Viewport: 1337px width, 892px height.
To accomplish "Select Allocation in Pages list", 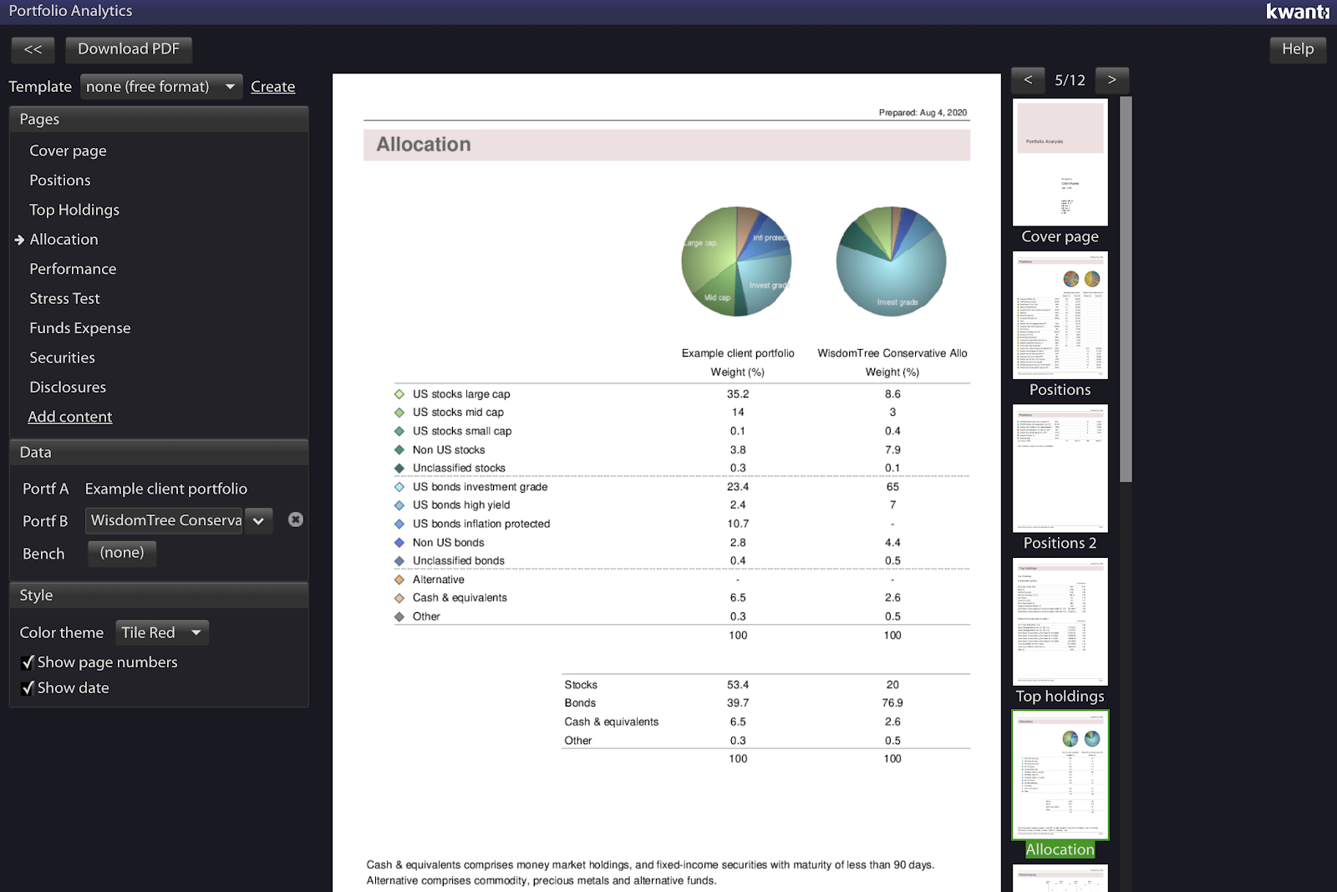I will tap(64, 240).
